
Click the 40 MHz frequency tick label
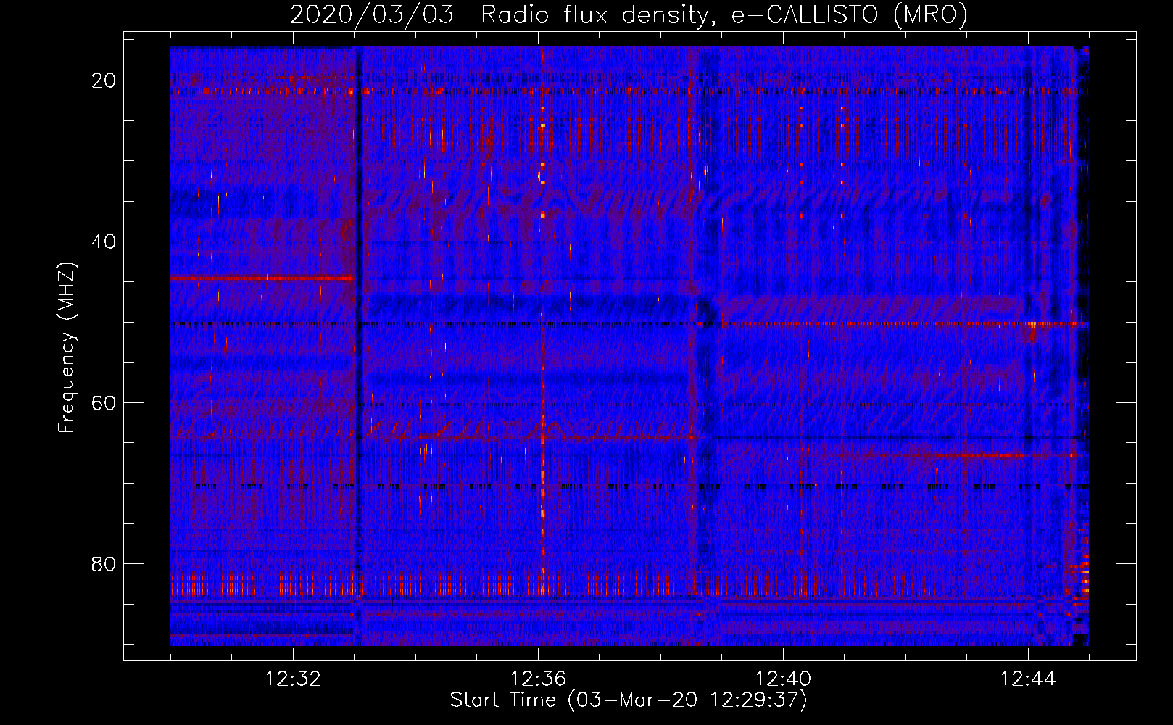104,241
